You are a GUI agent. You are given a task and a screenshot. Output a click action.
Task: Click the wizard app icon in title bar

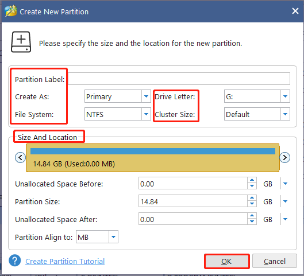point(11,11)
